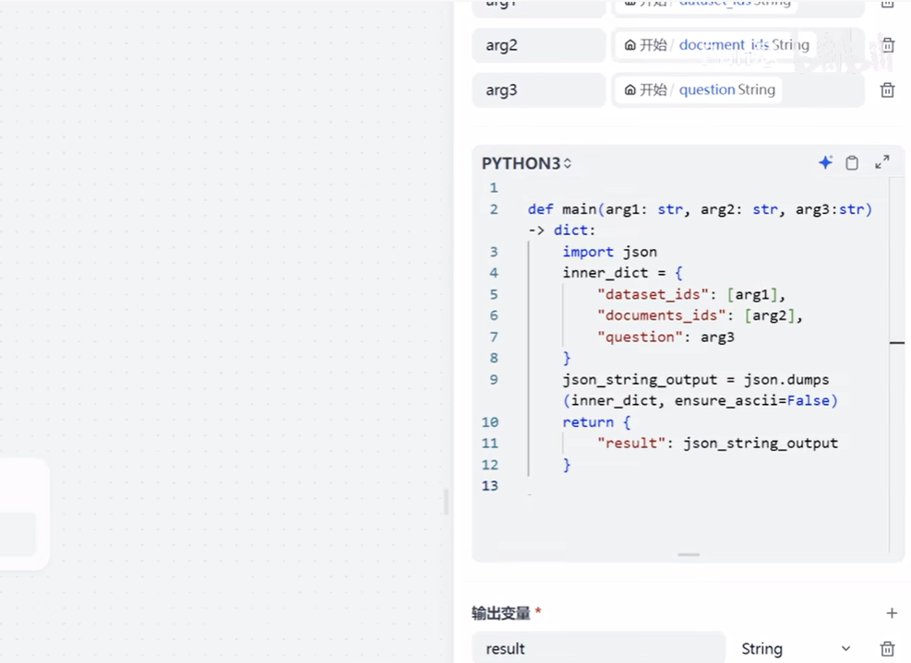Expand code editor to fullscreen

click(882, 162)
